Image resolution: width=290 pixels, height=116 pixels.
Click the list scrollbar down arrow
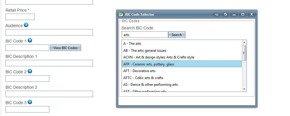(x=244, y=89)
